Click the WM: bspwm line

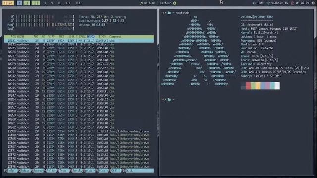click(248, 52)
